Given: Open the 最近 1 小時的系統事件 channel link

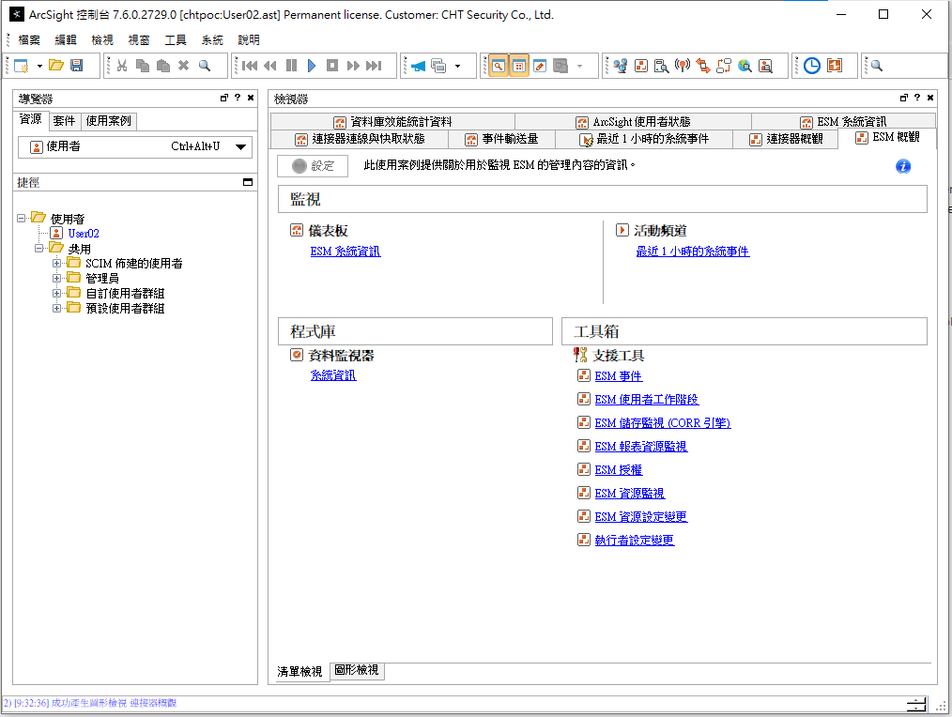Looking at the screenshot, I should 693,252.
